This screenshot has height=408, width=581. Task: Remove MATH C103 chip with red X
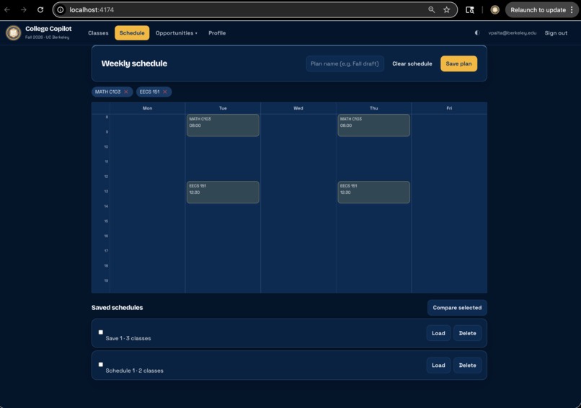coord(126,92)
